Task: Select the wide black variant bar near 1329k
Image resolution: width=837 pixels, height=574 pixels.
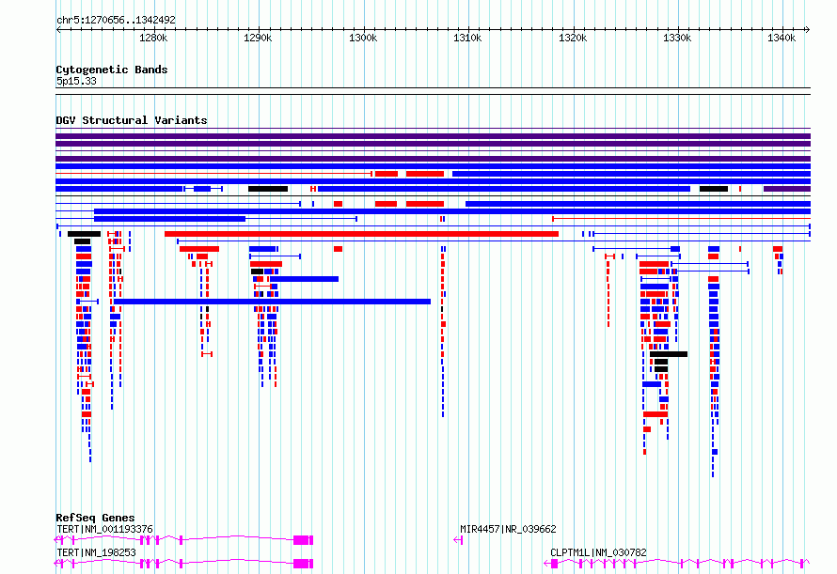Action: click(669, 354)
